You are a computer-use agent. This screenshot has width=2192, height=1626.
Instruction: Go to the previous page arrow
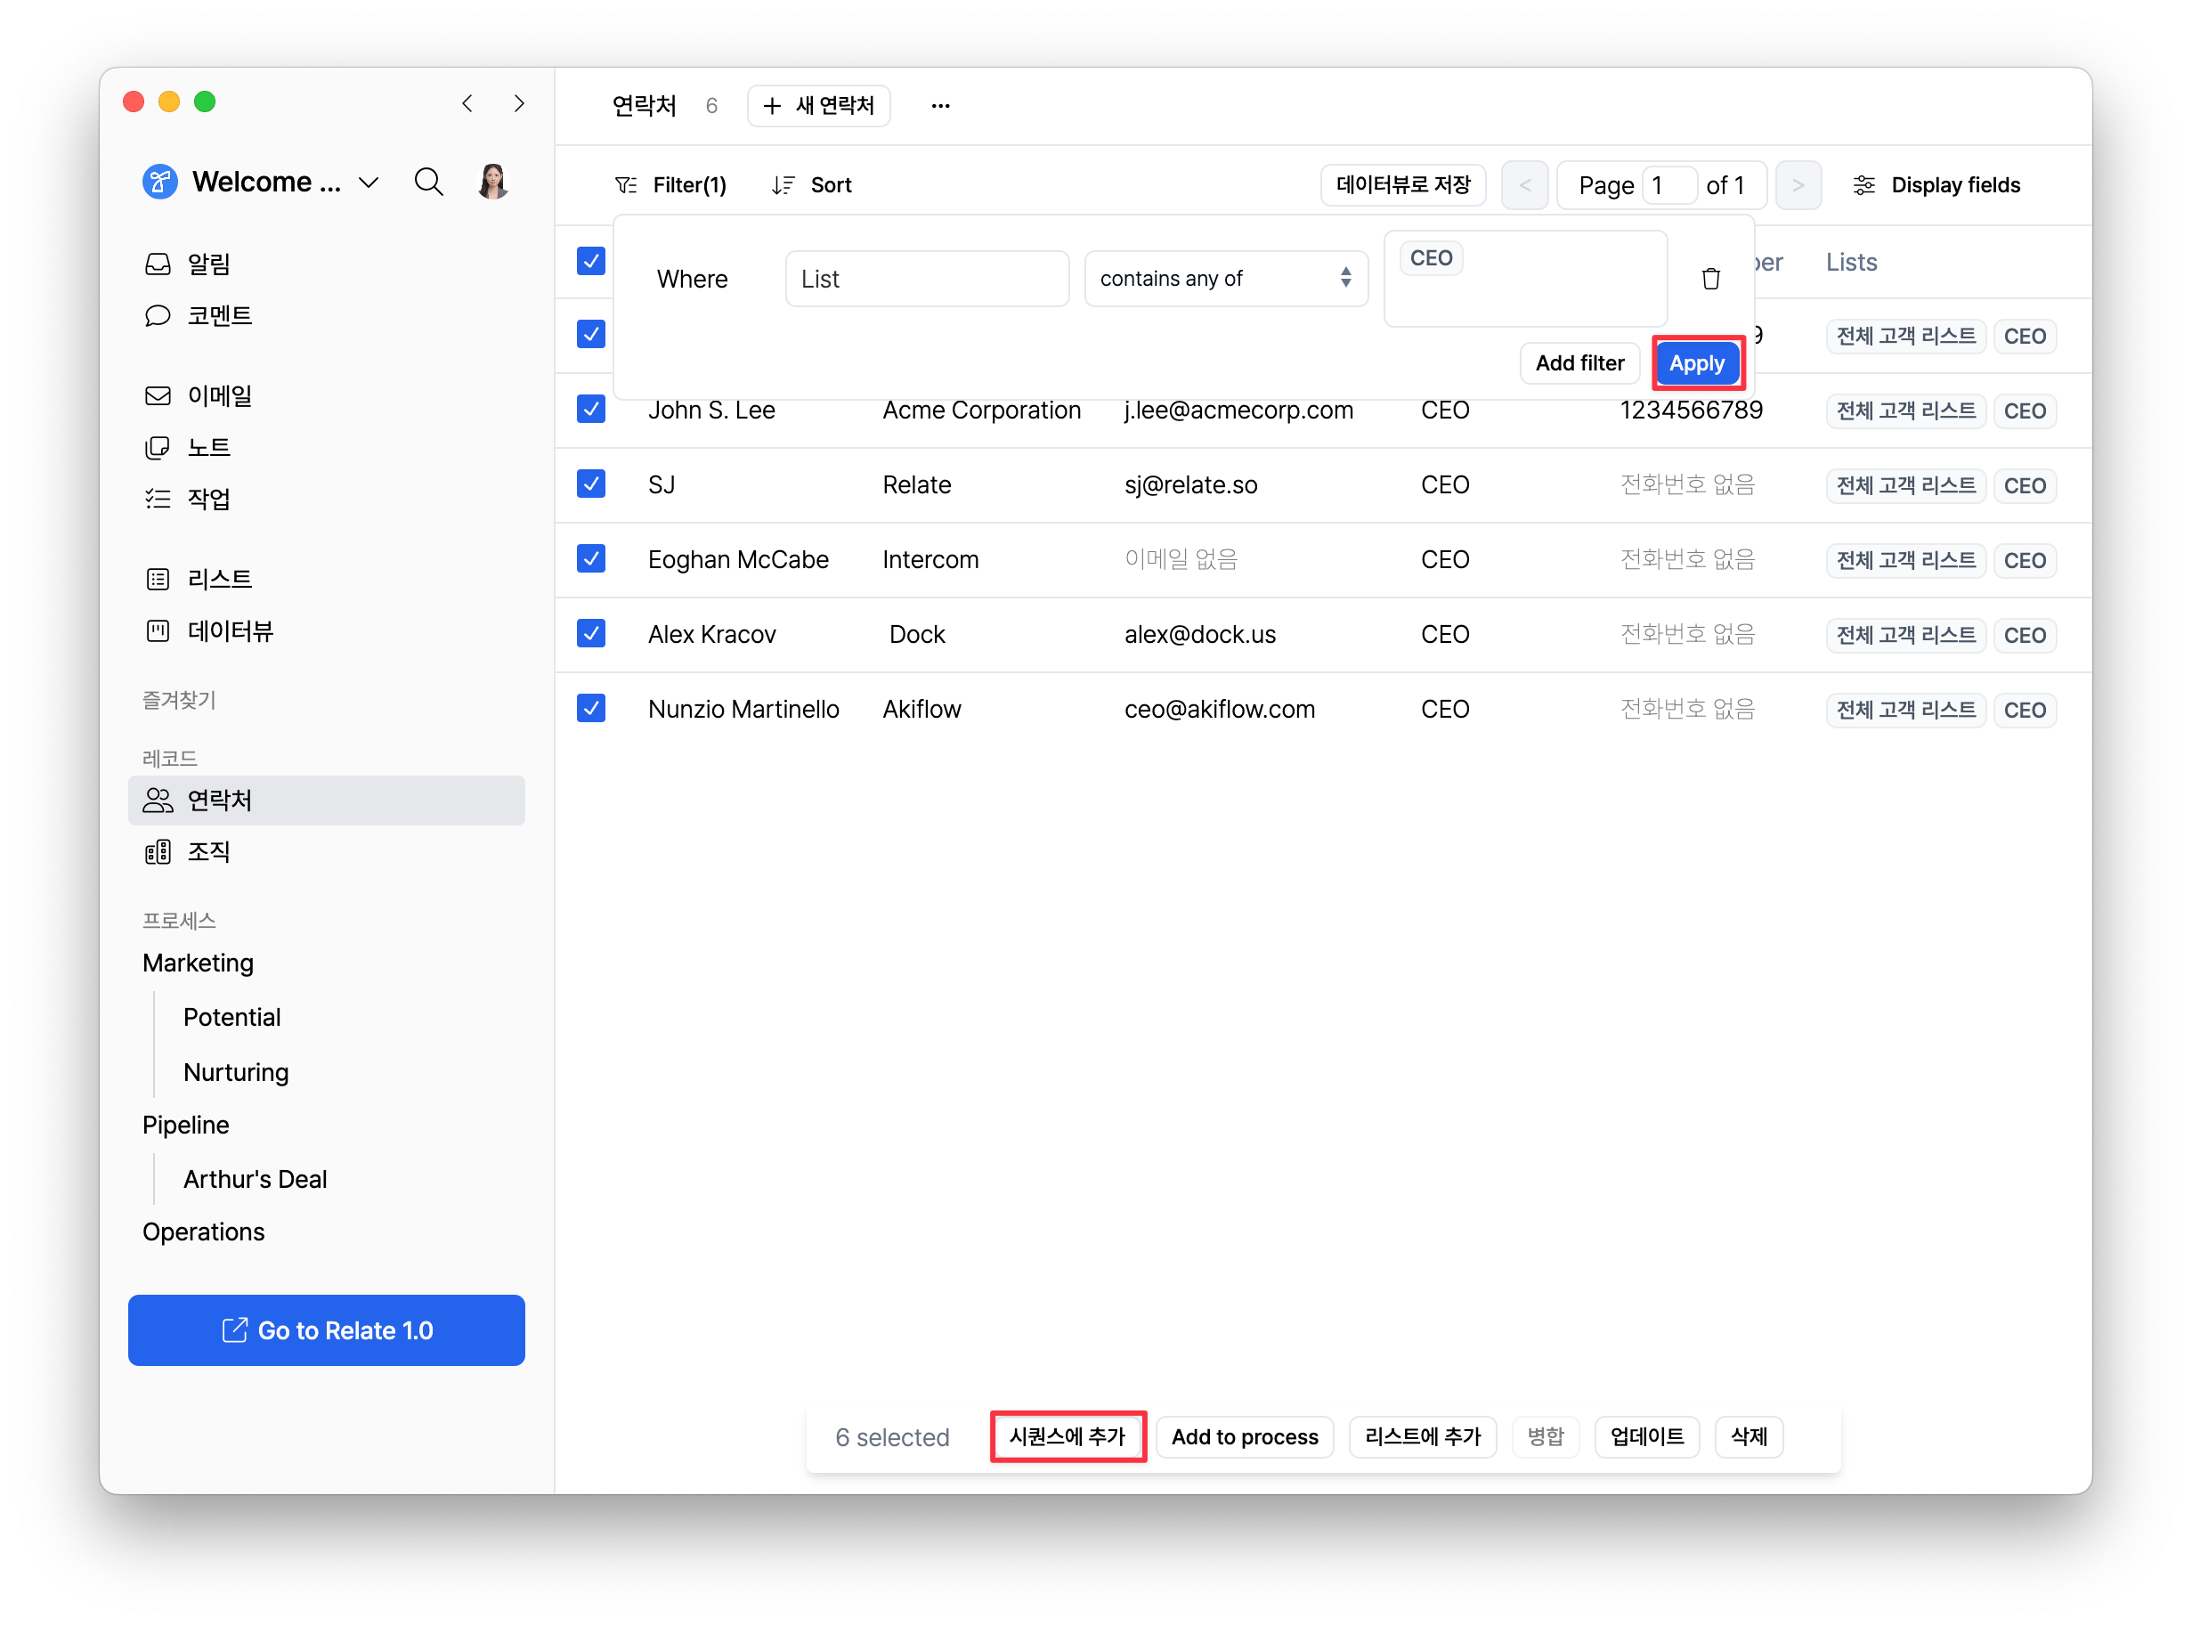(1525, 185)
